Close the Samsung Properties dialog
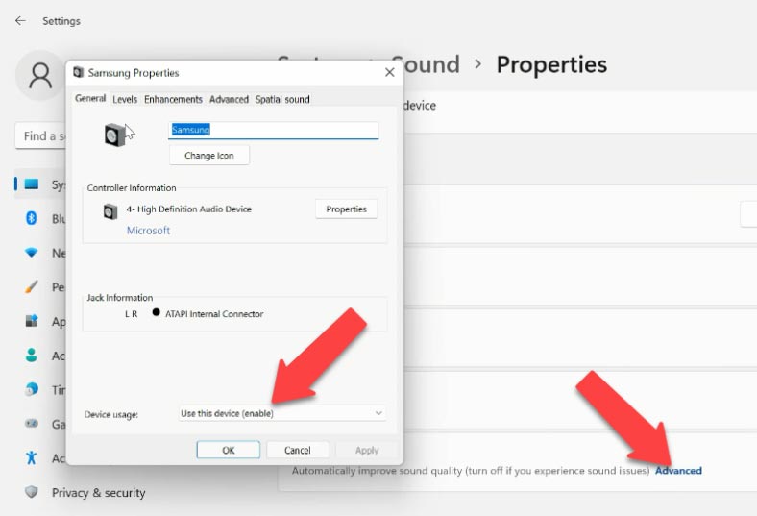 click(x=390, y=72)
